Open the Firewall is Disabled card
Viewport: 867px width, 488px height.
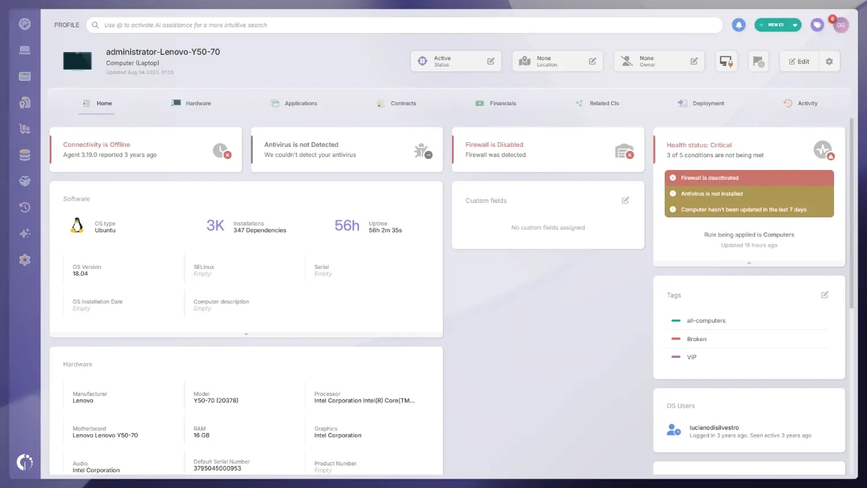click(548, 150)
